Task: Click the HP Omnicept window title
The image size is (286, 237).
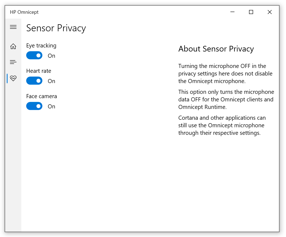Action: tap(24, 12)
